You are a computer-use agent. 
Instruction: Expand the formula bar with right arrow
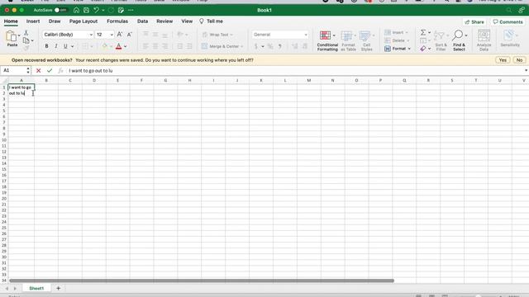tap(526, 71)
